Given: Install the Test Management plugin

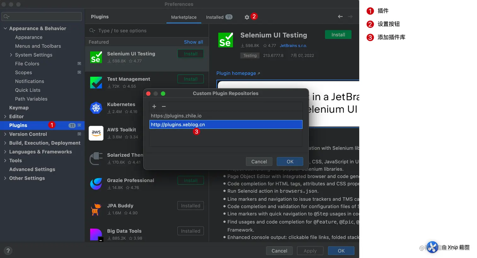Looking at the screenshot, I should pos(191,79).
